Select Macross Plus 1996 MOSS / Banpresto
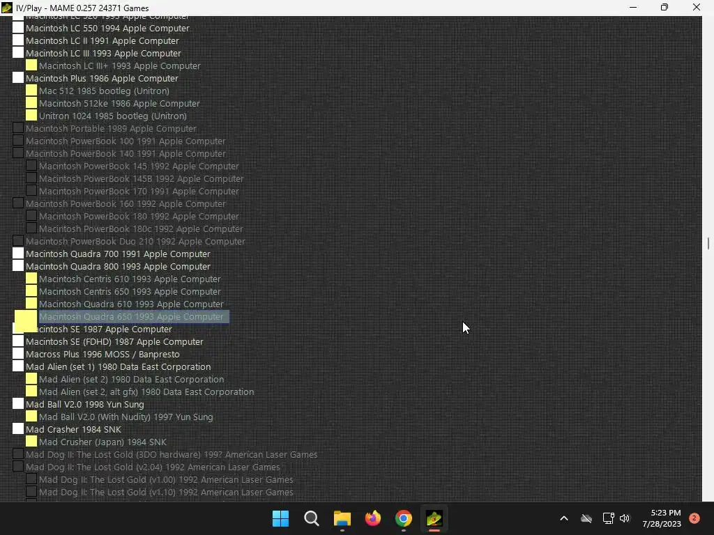This screenshot has height=535, width=714. click(102, 355)
